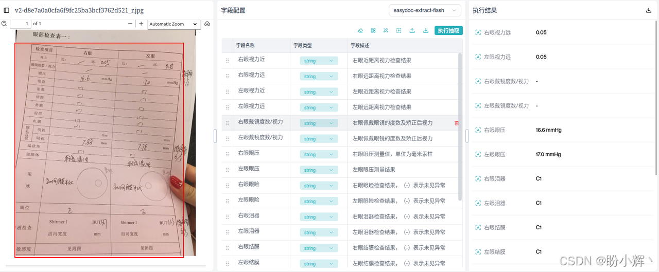Screen dimensions: 659x272
Task: Click the divider handle between viewer and field panel
Action: coord(215,136)
